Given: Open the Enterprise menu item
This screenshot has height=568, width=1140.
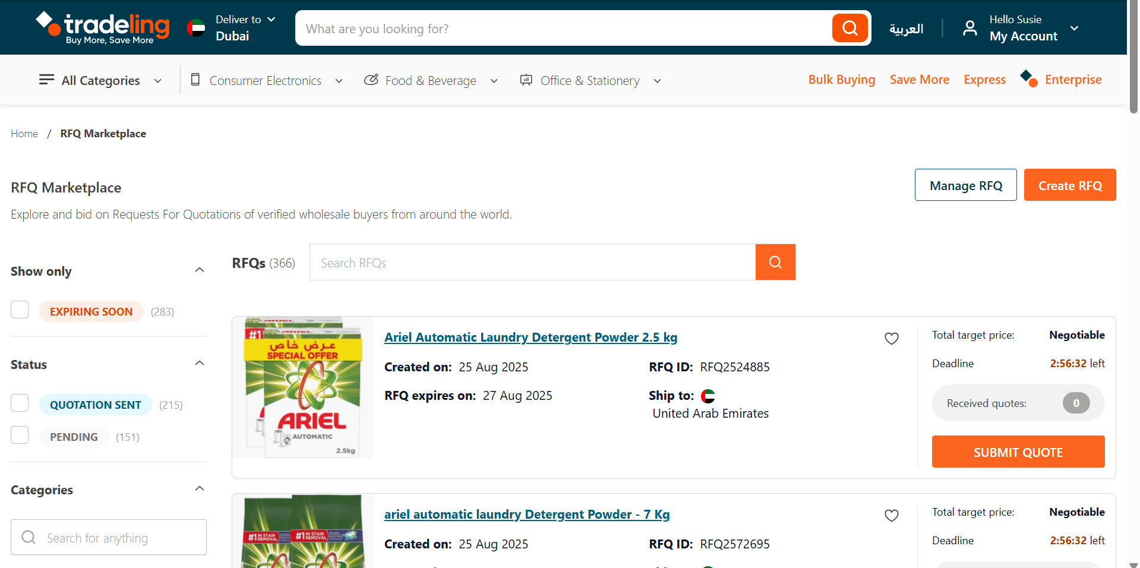Looking at the screenshot, I should tap(1073, 80).
